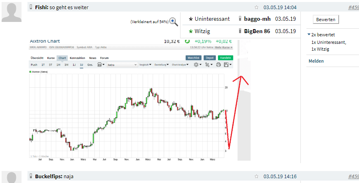Click the printer icon in the chart toolbar
Viewport: 359px width, 183px height.
tap(218, 65)
